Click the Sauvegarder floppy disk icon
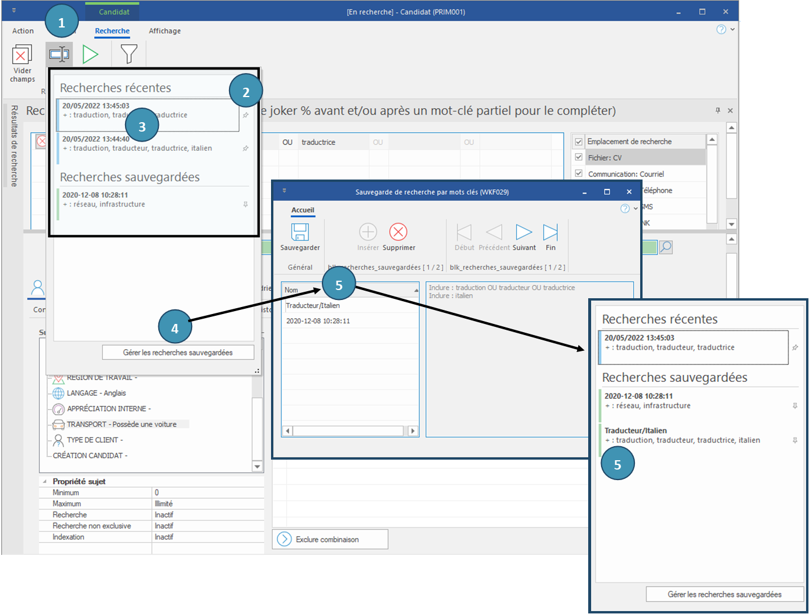The height and width of the screenshot is (614, 809). click(x=300, y=232)
